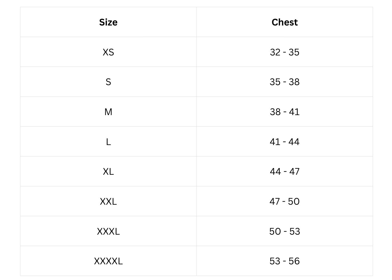
Task: Click the 32 - 35 chest measurement
Action: 284,52
